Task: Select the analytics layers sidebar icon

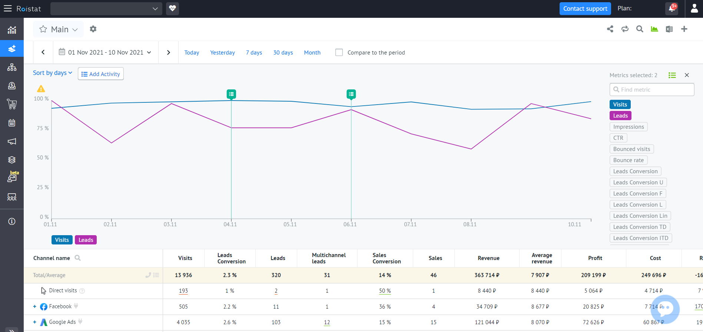Action: (12, 49)
